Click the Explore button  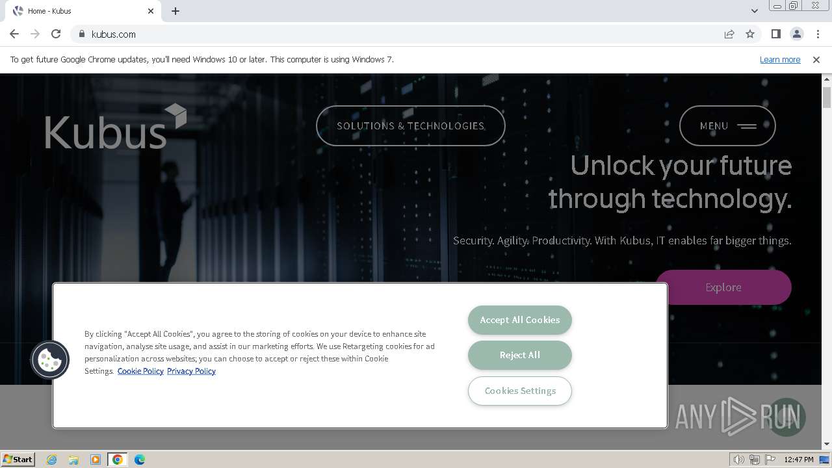pos(723,287)
